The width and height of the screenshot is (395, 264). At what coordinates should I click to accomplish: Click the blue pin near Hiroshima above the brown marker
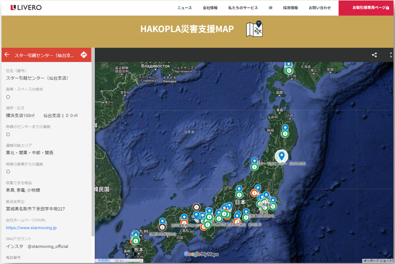[x=162, y=221]
